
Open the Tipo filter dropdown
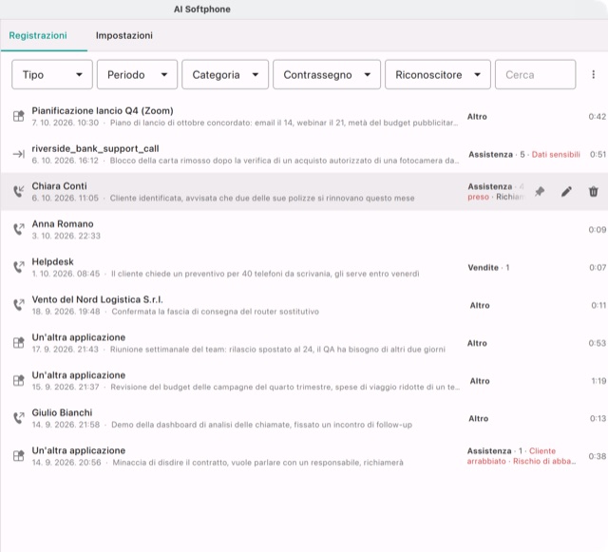coord(52,74)
